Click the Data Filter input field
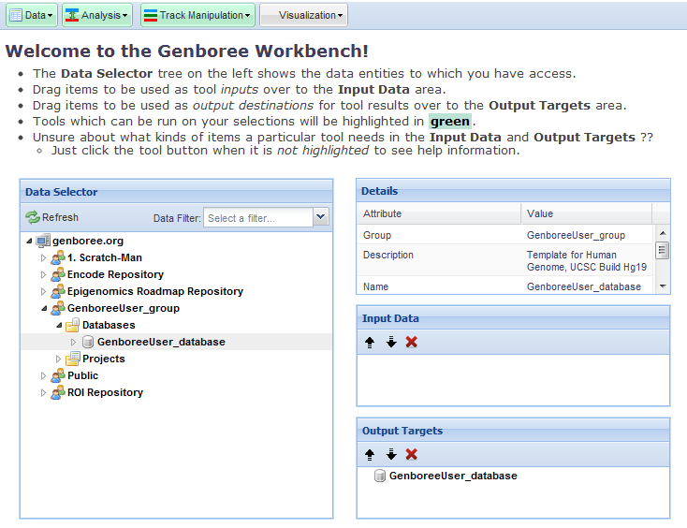Viewport: 687px width, 528px height. pos(257,217)
